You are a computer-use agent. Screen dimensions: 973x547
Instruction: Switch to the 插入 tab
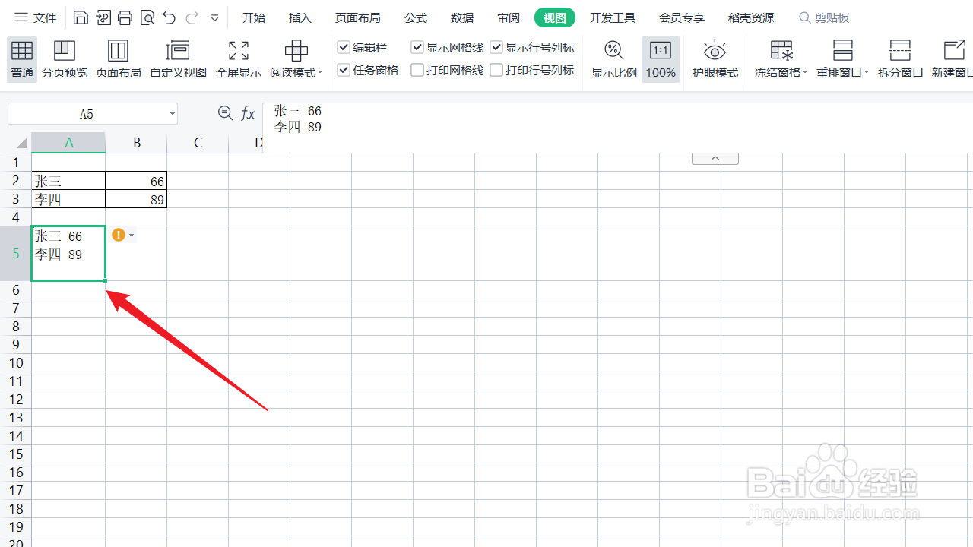click(x=300, y=17)
